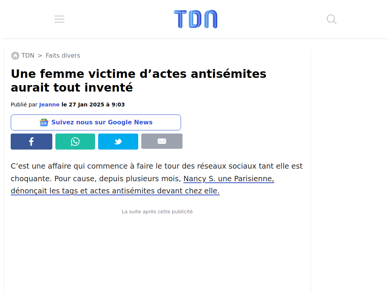Open the Faits divers category
This screenshot has height=293, width=391.
(x=63, y=56)
